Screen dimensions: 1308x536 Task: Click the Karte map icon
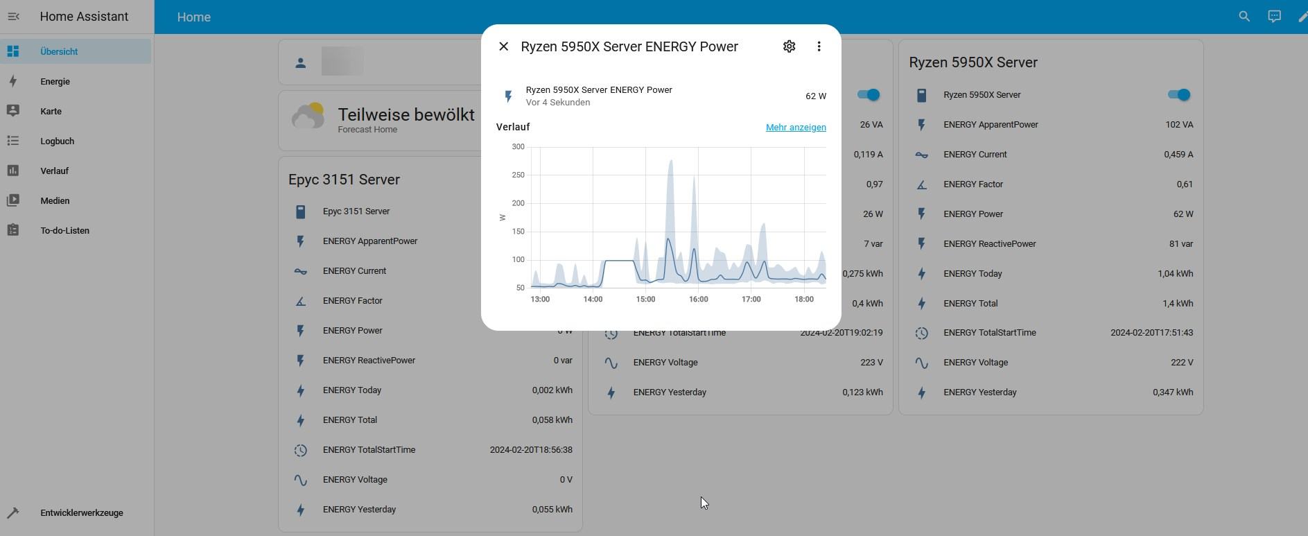click(13, 111)
